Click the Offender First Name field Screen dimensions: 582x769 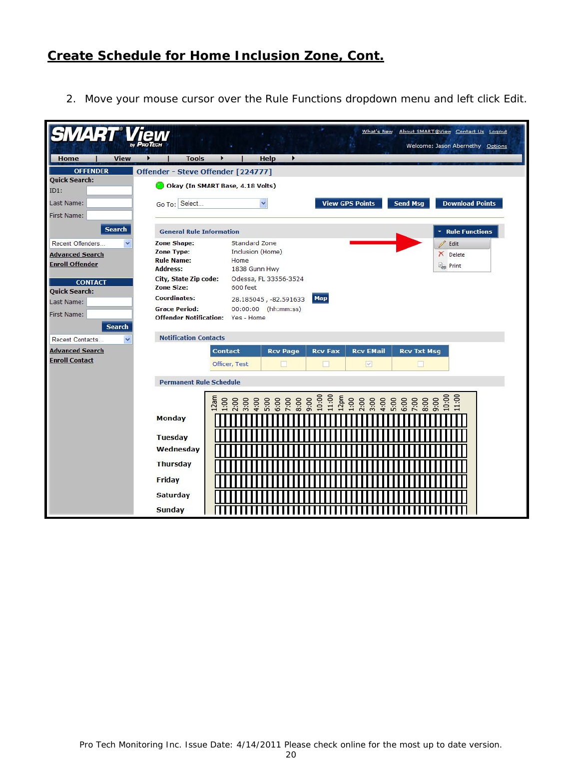pyautogui.click(x=109, y=216)
